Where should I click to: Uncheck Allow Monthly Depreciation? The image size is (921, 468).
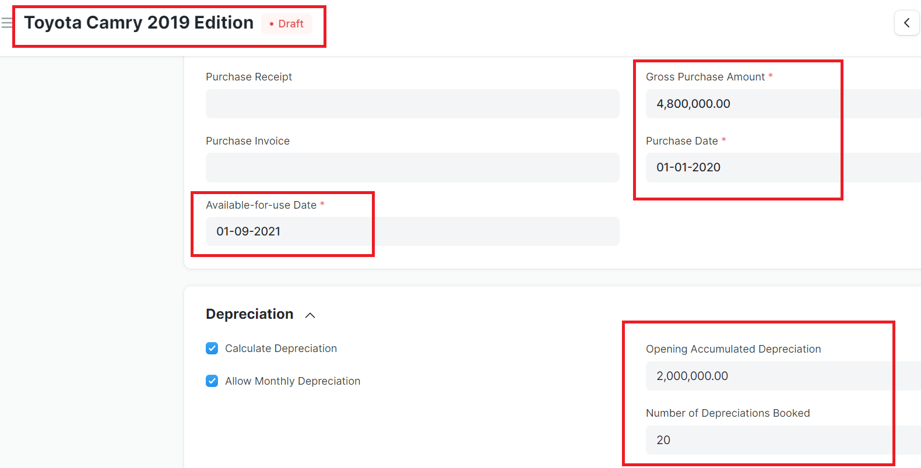[x=212, y=381]
